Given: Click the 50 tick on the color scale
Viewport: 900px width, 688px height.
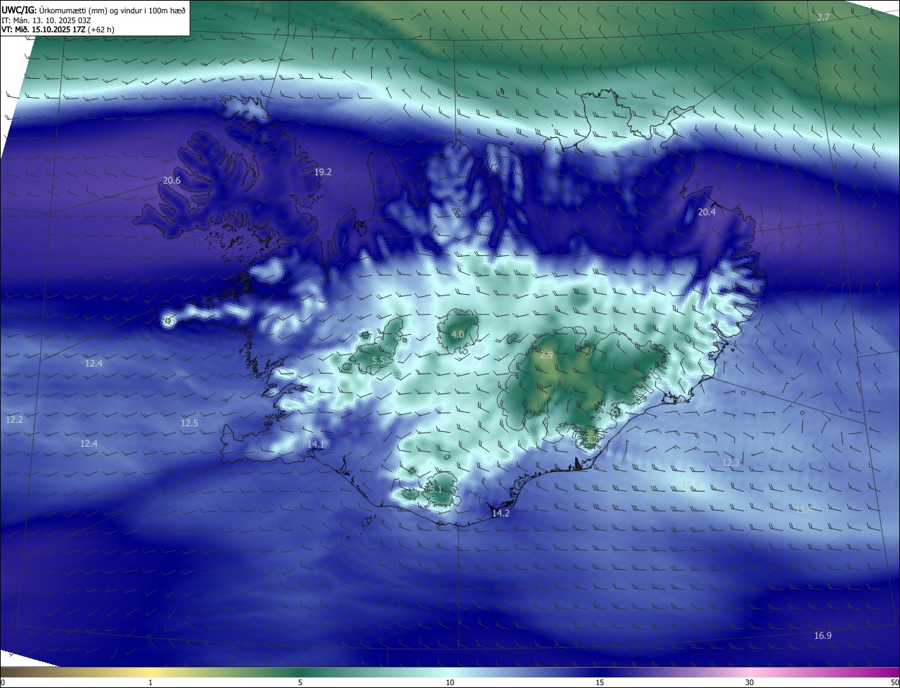Looking at the screenshot, I should point(894,682).
